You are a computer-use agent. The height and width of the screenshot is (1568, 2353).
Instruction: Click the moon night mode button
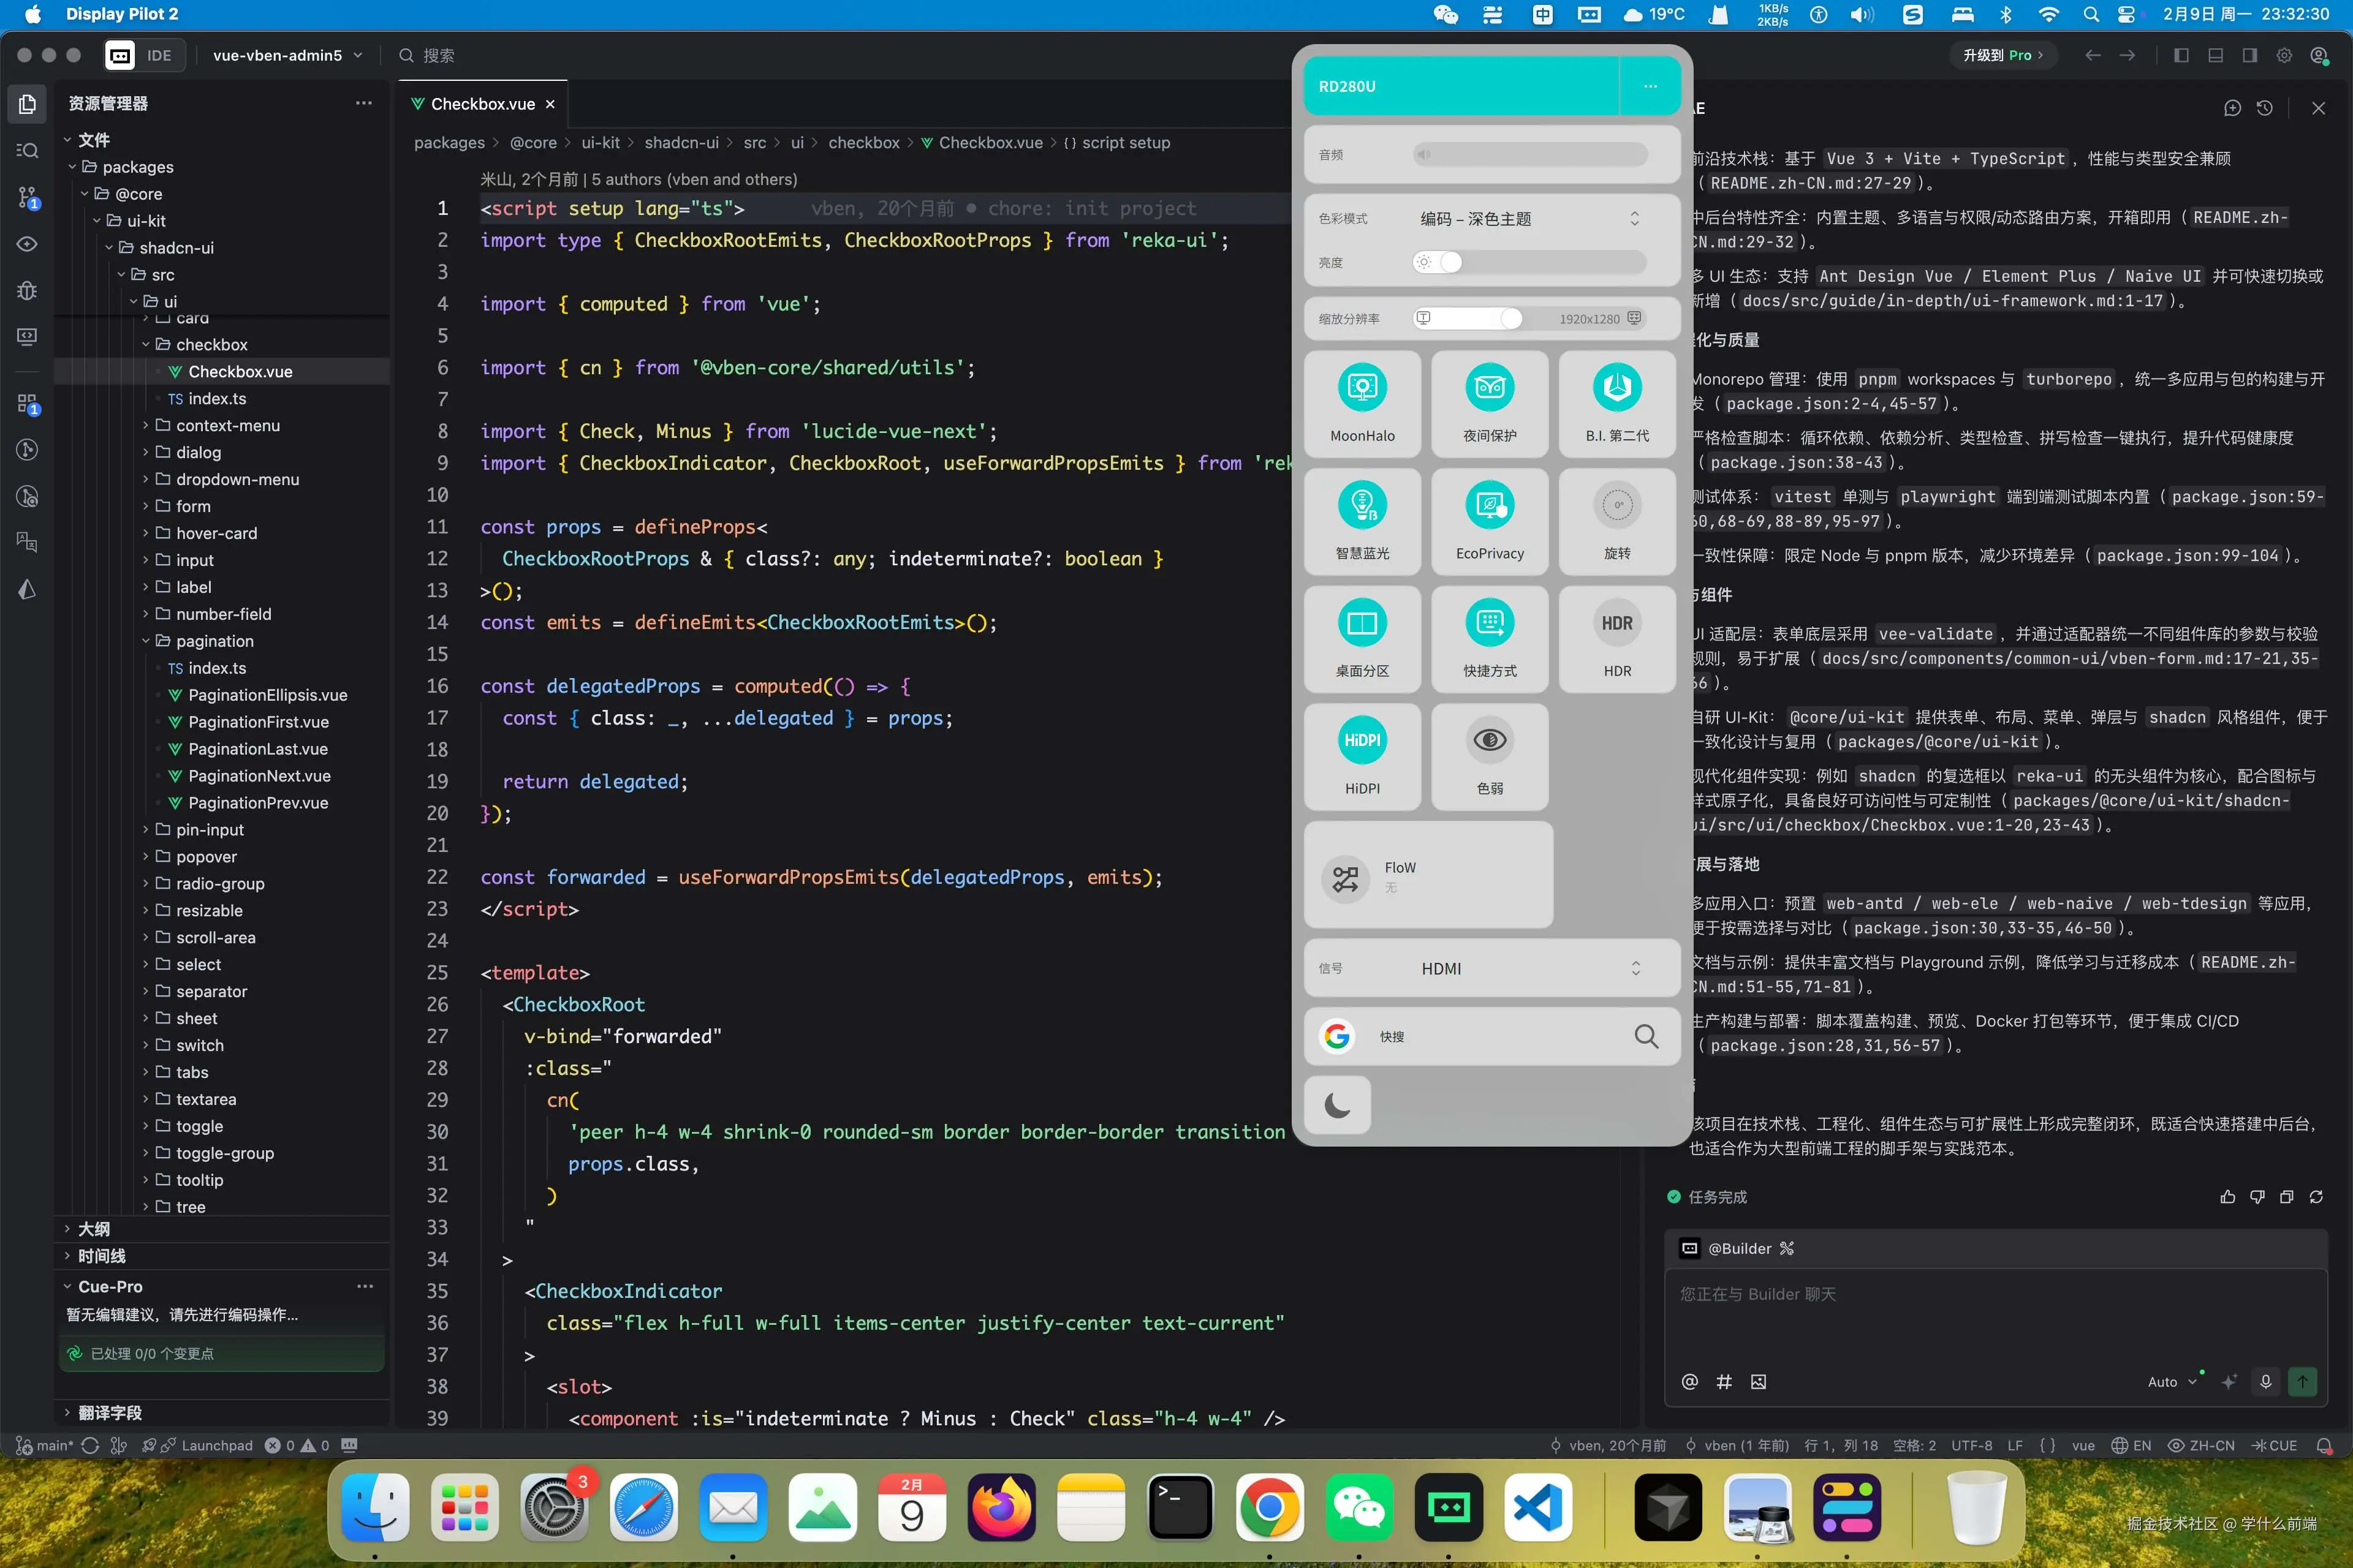pyautogui.click(x=1336, y=1105)
